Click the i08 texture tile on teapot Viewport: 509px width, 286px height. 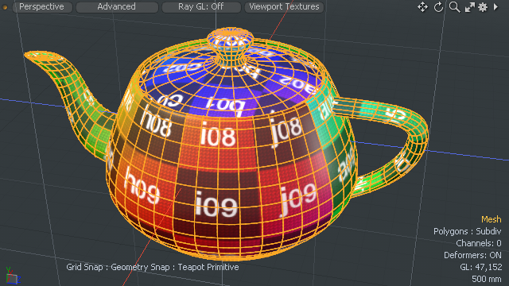(218, 136)
